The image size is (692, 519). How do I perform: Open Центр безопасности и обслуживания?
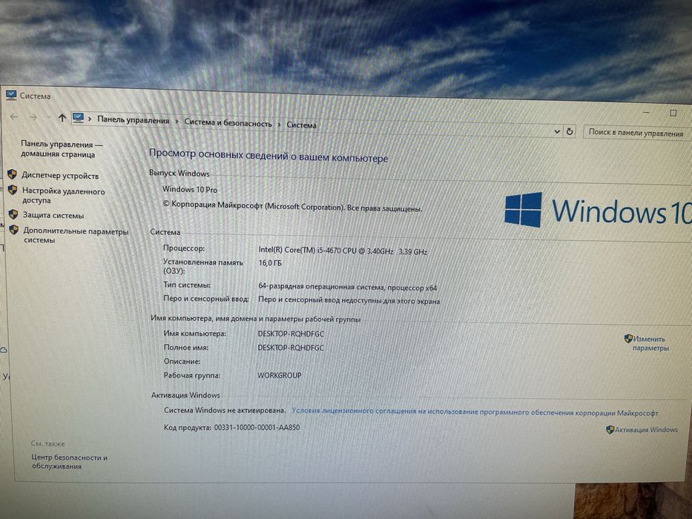click(69, 462)
